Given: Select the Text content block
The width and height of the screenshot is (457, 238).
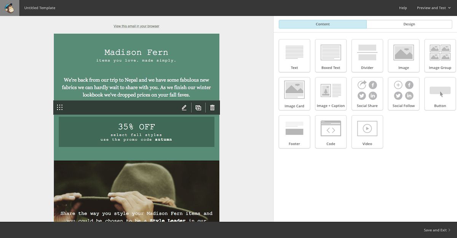Looking at the screenshot, I should point(294,56).
